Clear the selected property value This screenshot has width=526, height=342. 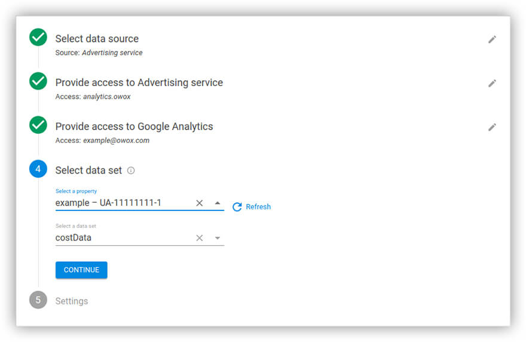(200, 203)
